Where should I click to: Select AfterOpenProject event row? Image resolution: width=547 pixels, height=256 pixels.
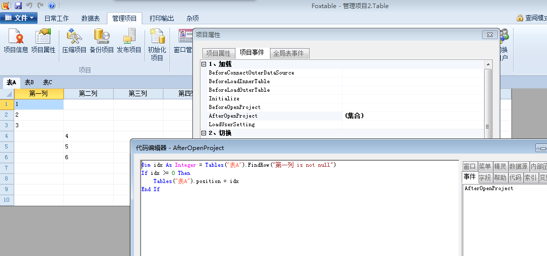pos(343,116)
